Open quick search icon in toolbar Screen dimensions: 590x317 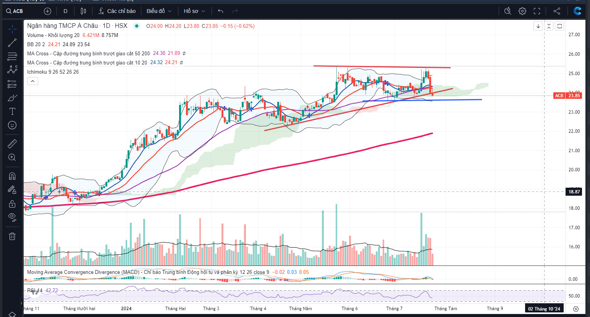click(508, 11)
